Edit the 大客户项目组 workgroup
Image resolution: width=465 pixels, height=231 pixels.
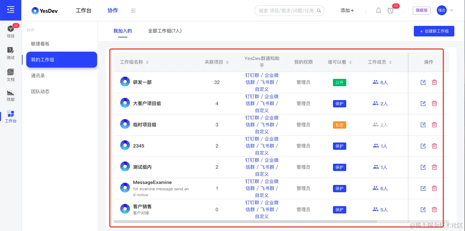(x=423, y=103)
